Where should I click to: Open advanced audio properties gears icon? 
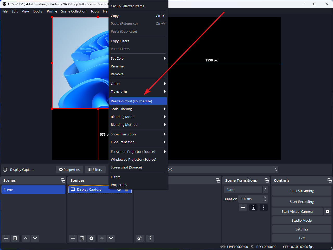click(x=139, y=238)
